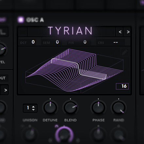Click the DETUNE knob
144x144 pixels.
click(50, 107)
